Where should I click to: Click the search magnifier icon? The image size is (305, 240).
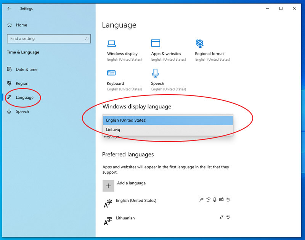[87, 39]
